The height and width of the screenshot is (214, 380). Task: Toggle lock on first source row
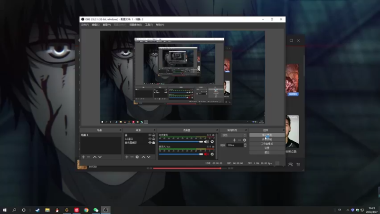[x=153, y=135]
